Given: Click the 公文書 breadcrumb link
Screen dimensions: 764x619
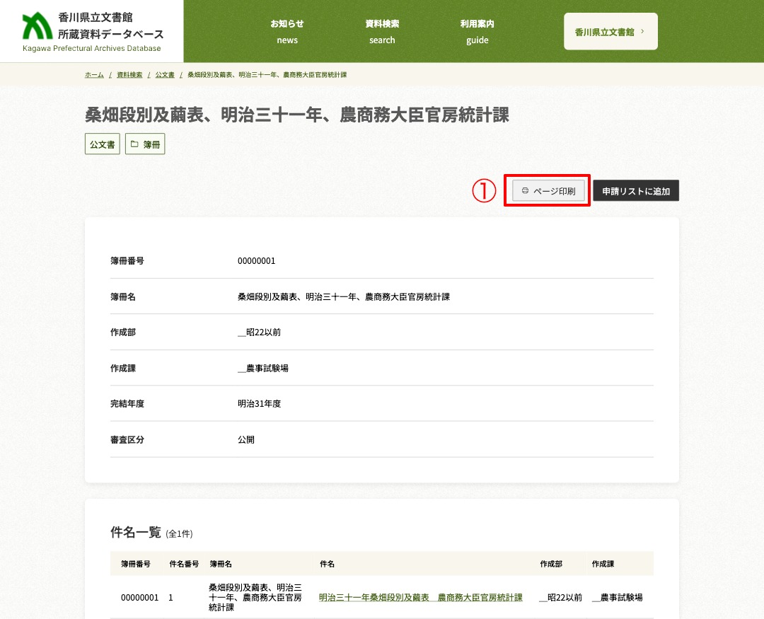Looking at the screenshot, I should point(165,74).
